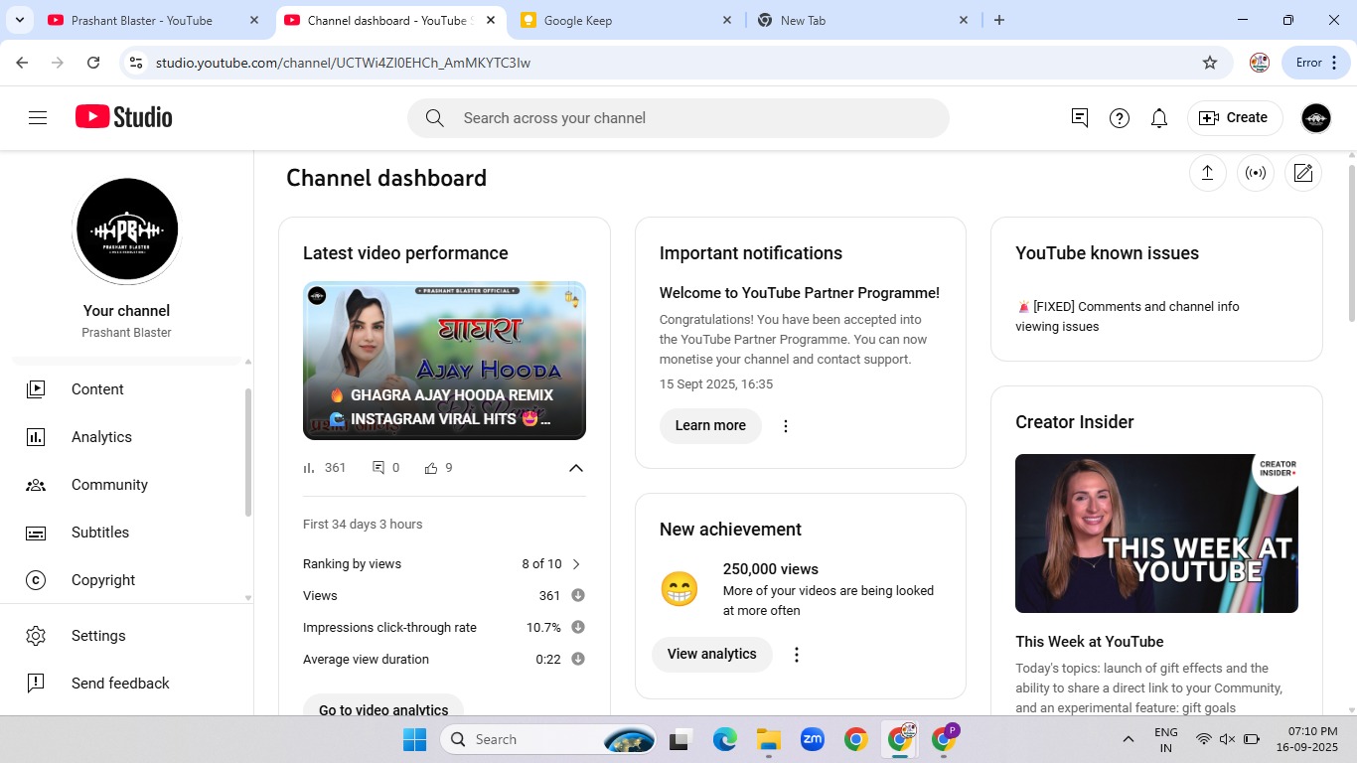Open the channel comments feedback icon
1357x763 pixels.
[x=1080, y=118]
